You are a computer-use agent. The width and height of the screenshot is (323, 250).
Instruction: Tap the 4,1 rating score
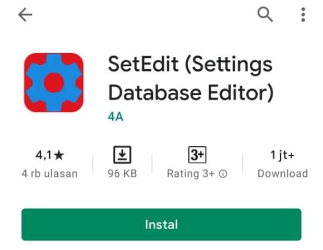[x=43, y=155]
